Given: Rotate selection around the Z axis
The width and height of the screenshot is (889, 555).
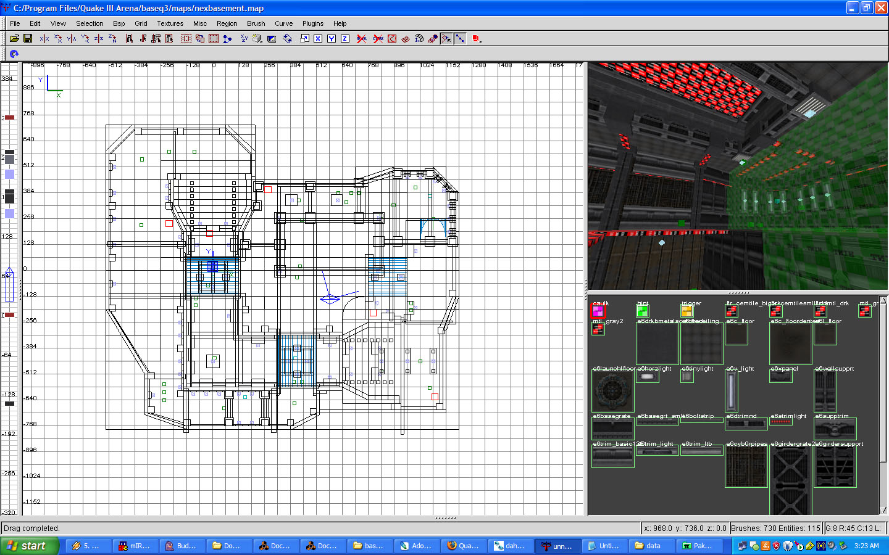Looking at the screenshot, I should coord(112,38).
